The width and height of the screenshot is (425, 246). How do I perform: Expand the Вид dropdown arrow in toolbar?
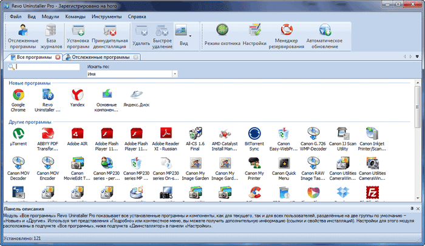click(190, 36)
